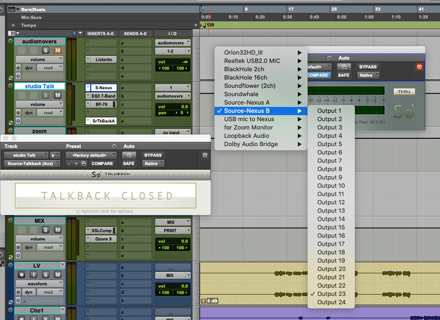This screenshot has width=440, height=320.
Task: Open SrTkBackA insert plugin
Action: [103, 121]
